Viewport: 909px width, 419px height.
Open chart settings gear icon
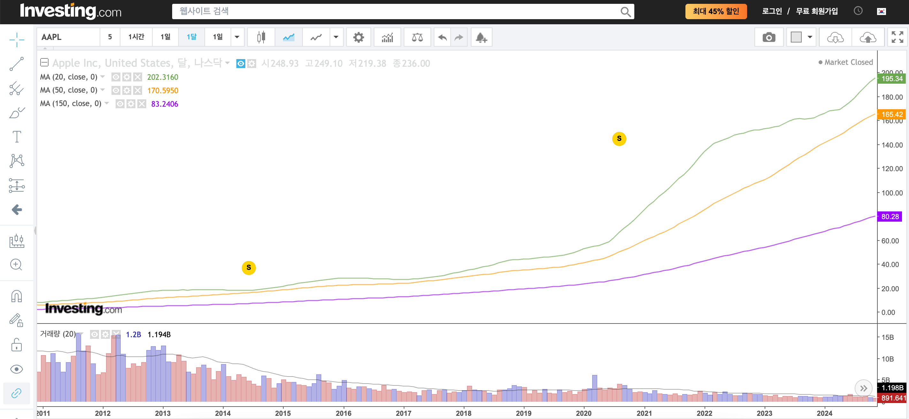[x=358, y=37]
